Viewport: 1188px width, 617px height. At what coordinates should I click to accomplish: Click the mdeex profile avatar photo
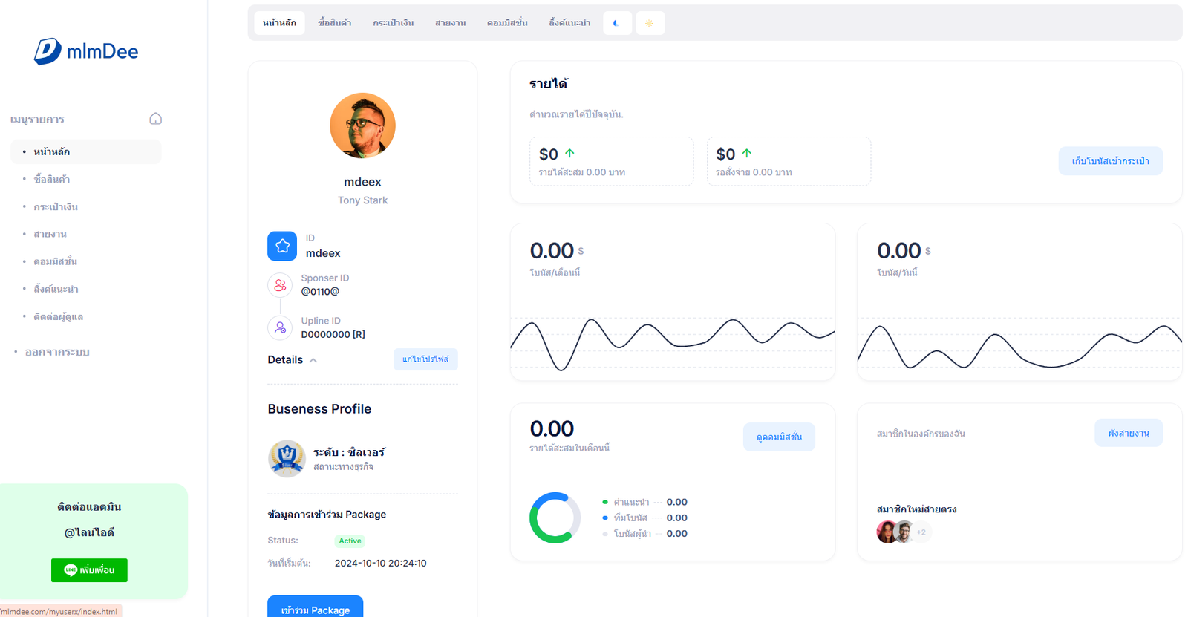[x=362, y=125]
